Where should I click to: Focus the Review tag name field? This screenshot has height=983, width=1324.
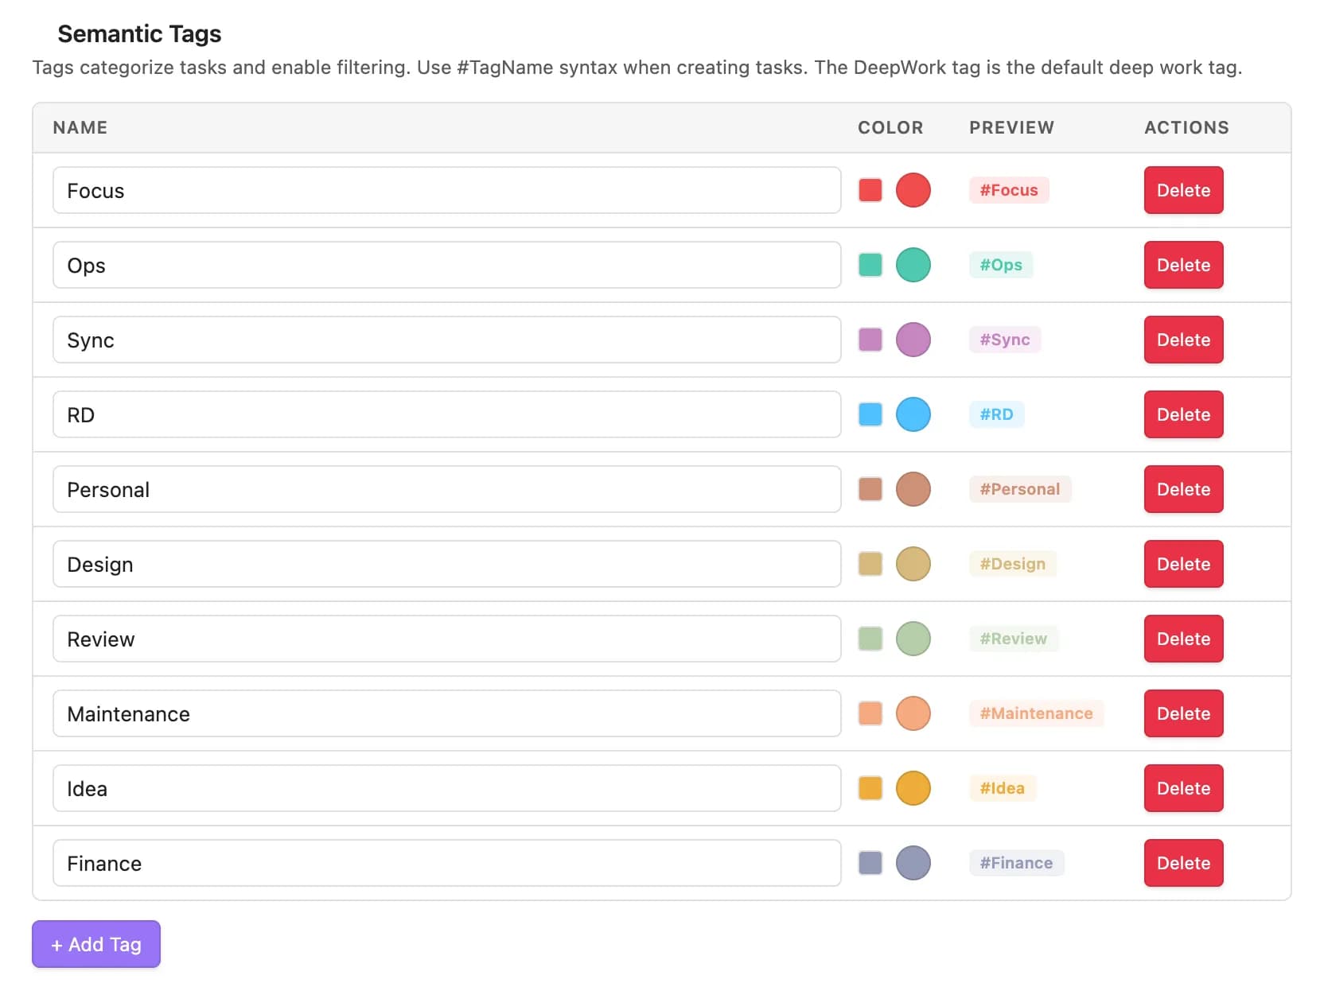[446, 639]
